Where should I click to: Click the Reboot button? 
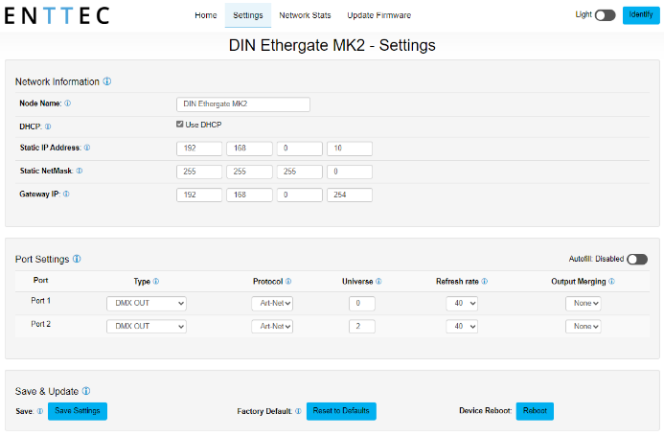coord(535,411)
